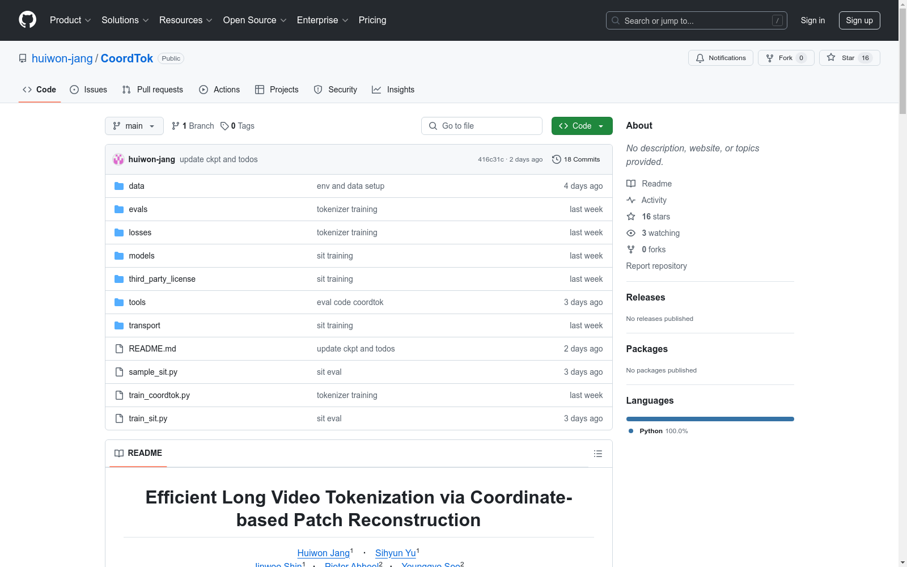Image resolution: width=907 pixels, height=567 pixels.
Task: Switch to the Issues tab
Action: (x=88, y=90)
